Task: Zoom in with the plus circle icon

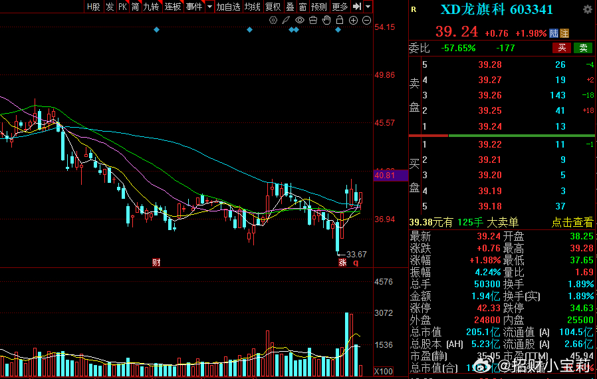Action: pos(353,20)
